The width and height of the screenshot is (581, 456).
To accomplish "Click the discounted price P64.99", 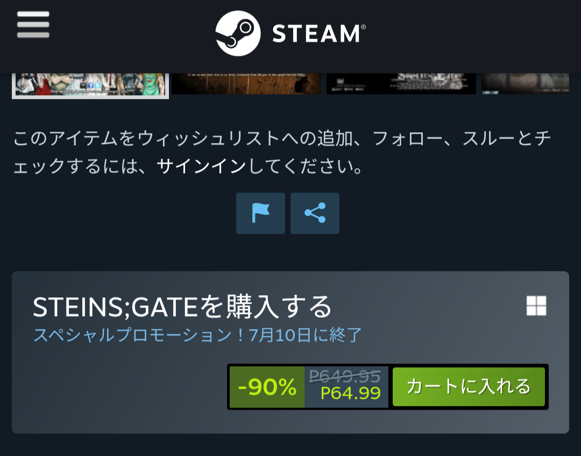I will (x=351, y=393).
